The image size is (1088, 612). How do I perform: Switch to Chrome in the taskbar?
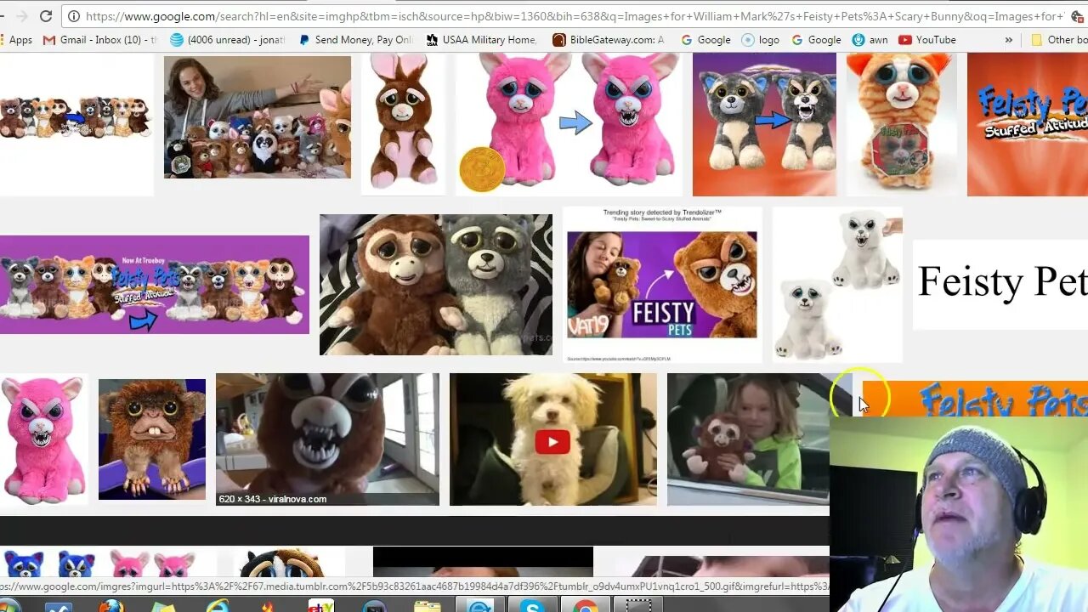(585, 605)
